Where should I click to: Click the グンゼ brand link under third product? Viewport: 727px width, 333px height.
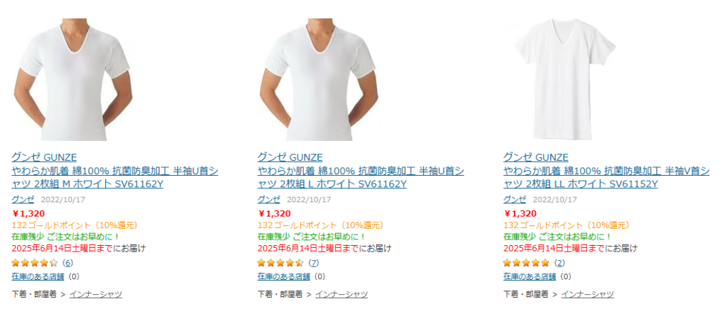[x=515, y=199]
